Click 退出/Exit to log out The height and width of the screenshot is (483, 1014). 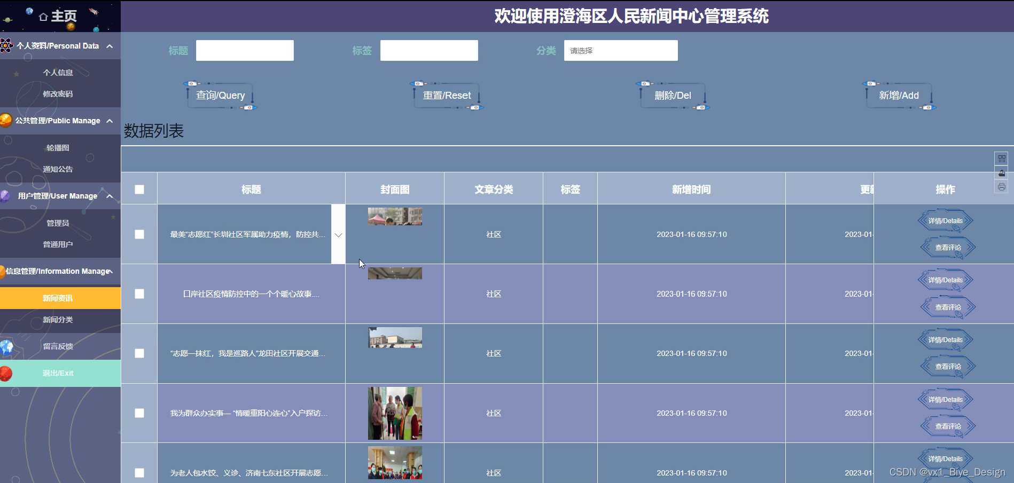pyautogui.click(x=60, y=373)
